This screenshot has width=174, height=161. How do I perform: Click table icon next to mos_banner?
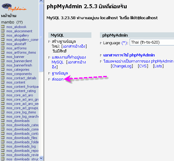pyautogui.click(x=3, y=56)
